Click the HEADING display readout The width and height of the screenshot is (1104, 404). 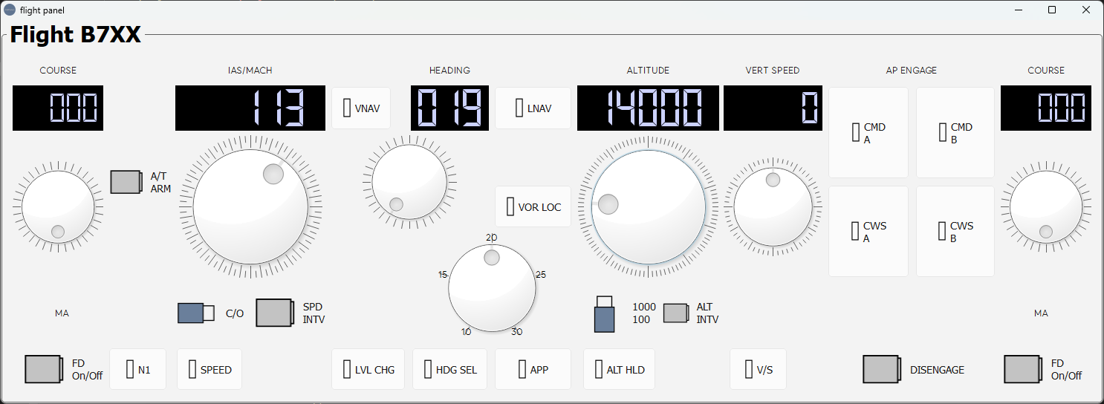tap(449, 108)
